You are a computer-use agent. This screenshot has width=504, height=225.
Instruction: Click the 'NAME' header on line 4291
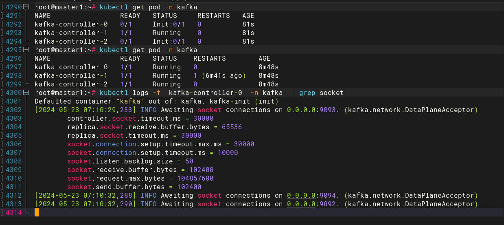pos(43,16)
